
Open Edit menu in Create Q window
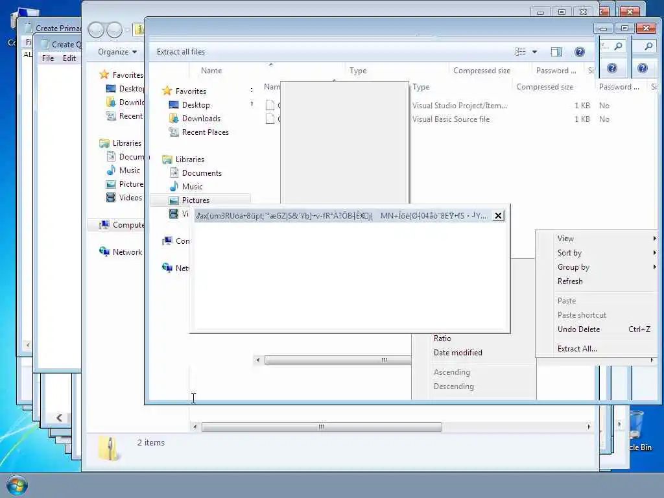[69, 58]
